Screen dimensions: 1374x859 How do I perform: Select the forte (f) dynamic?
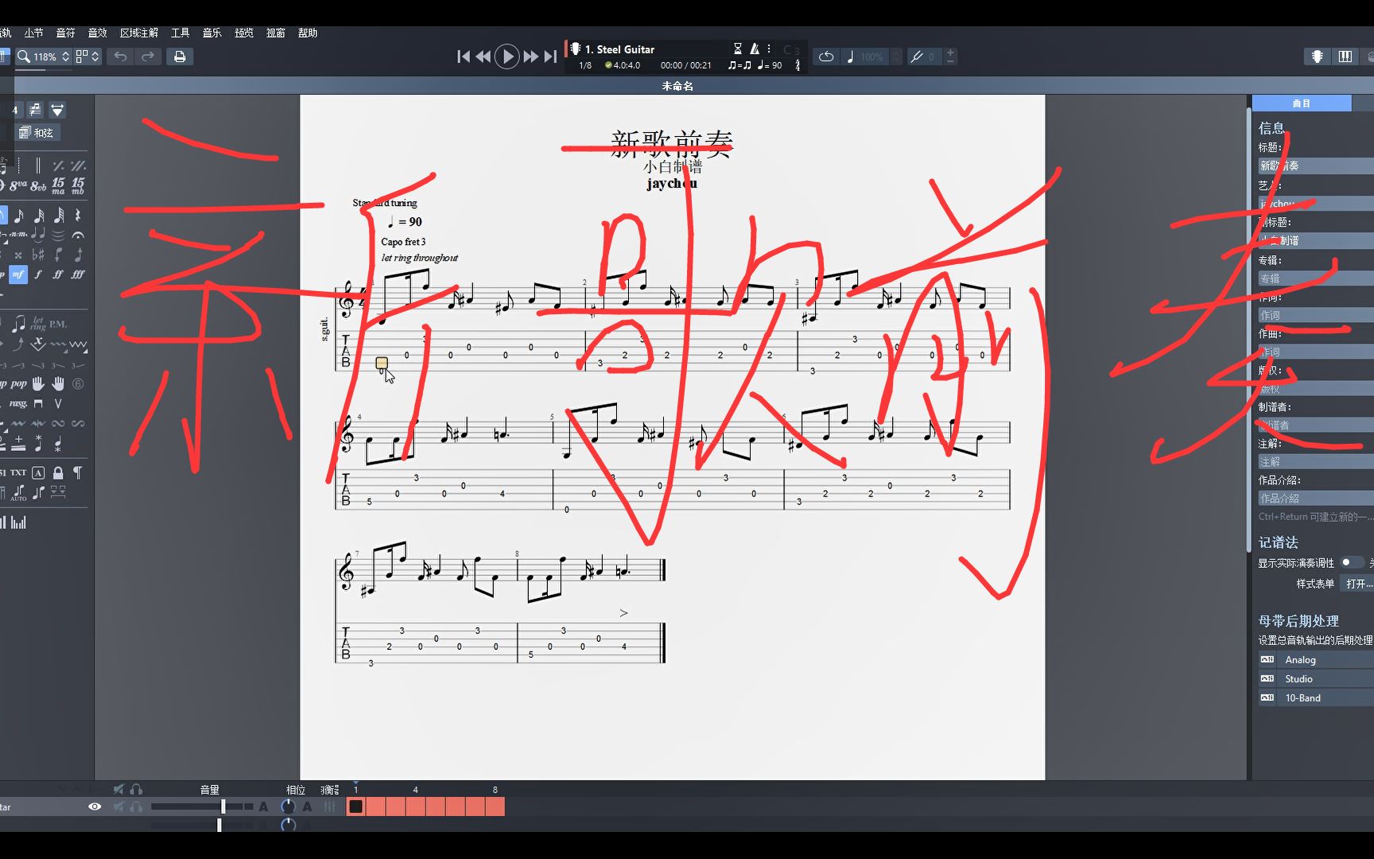38,274
